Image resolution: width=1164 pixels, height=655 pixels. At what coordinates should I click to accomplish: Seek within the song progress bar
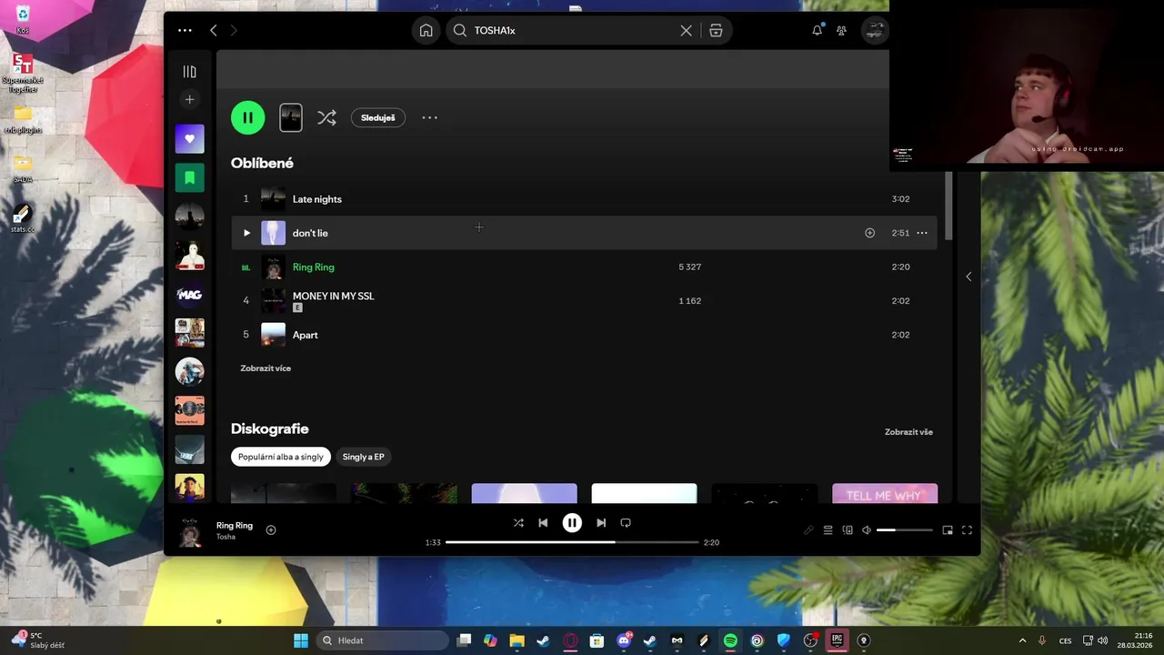tap(572, 542)
